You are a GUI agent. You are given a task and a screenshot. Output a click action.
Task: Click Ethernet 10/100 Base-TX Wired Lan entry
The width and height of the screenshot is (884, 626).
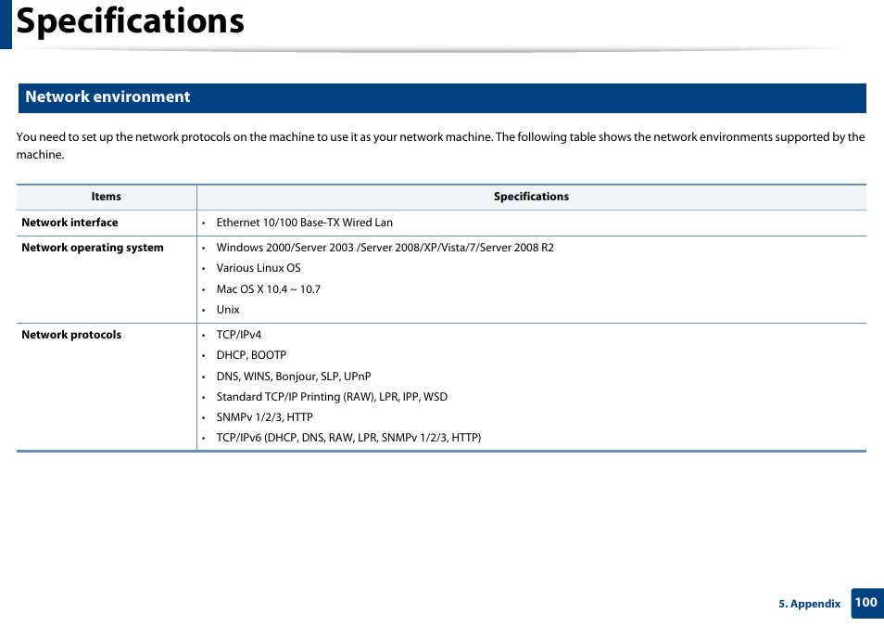[x=305, y=223]
